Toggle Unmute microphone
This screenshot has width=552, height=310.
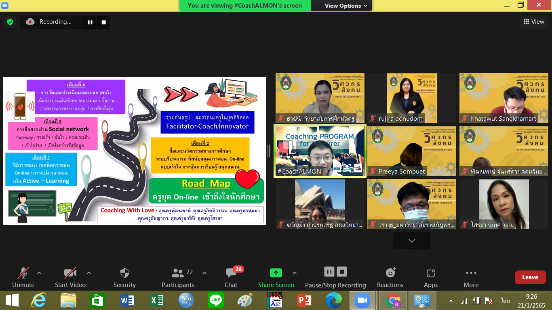tap(23, 277)
